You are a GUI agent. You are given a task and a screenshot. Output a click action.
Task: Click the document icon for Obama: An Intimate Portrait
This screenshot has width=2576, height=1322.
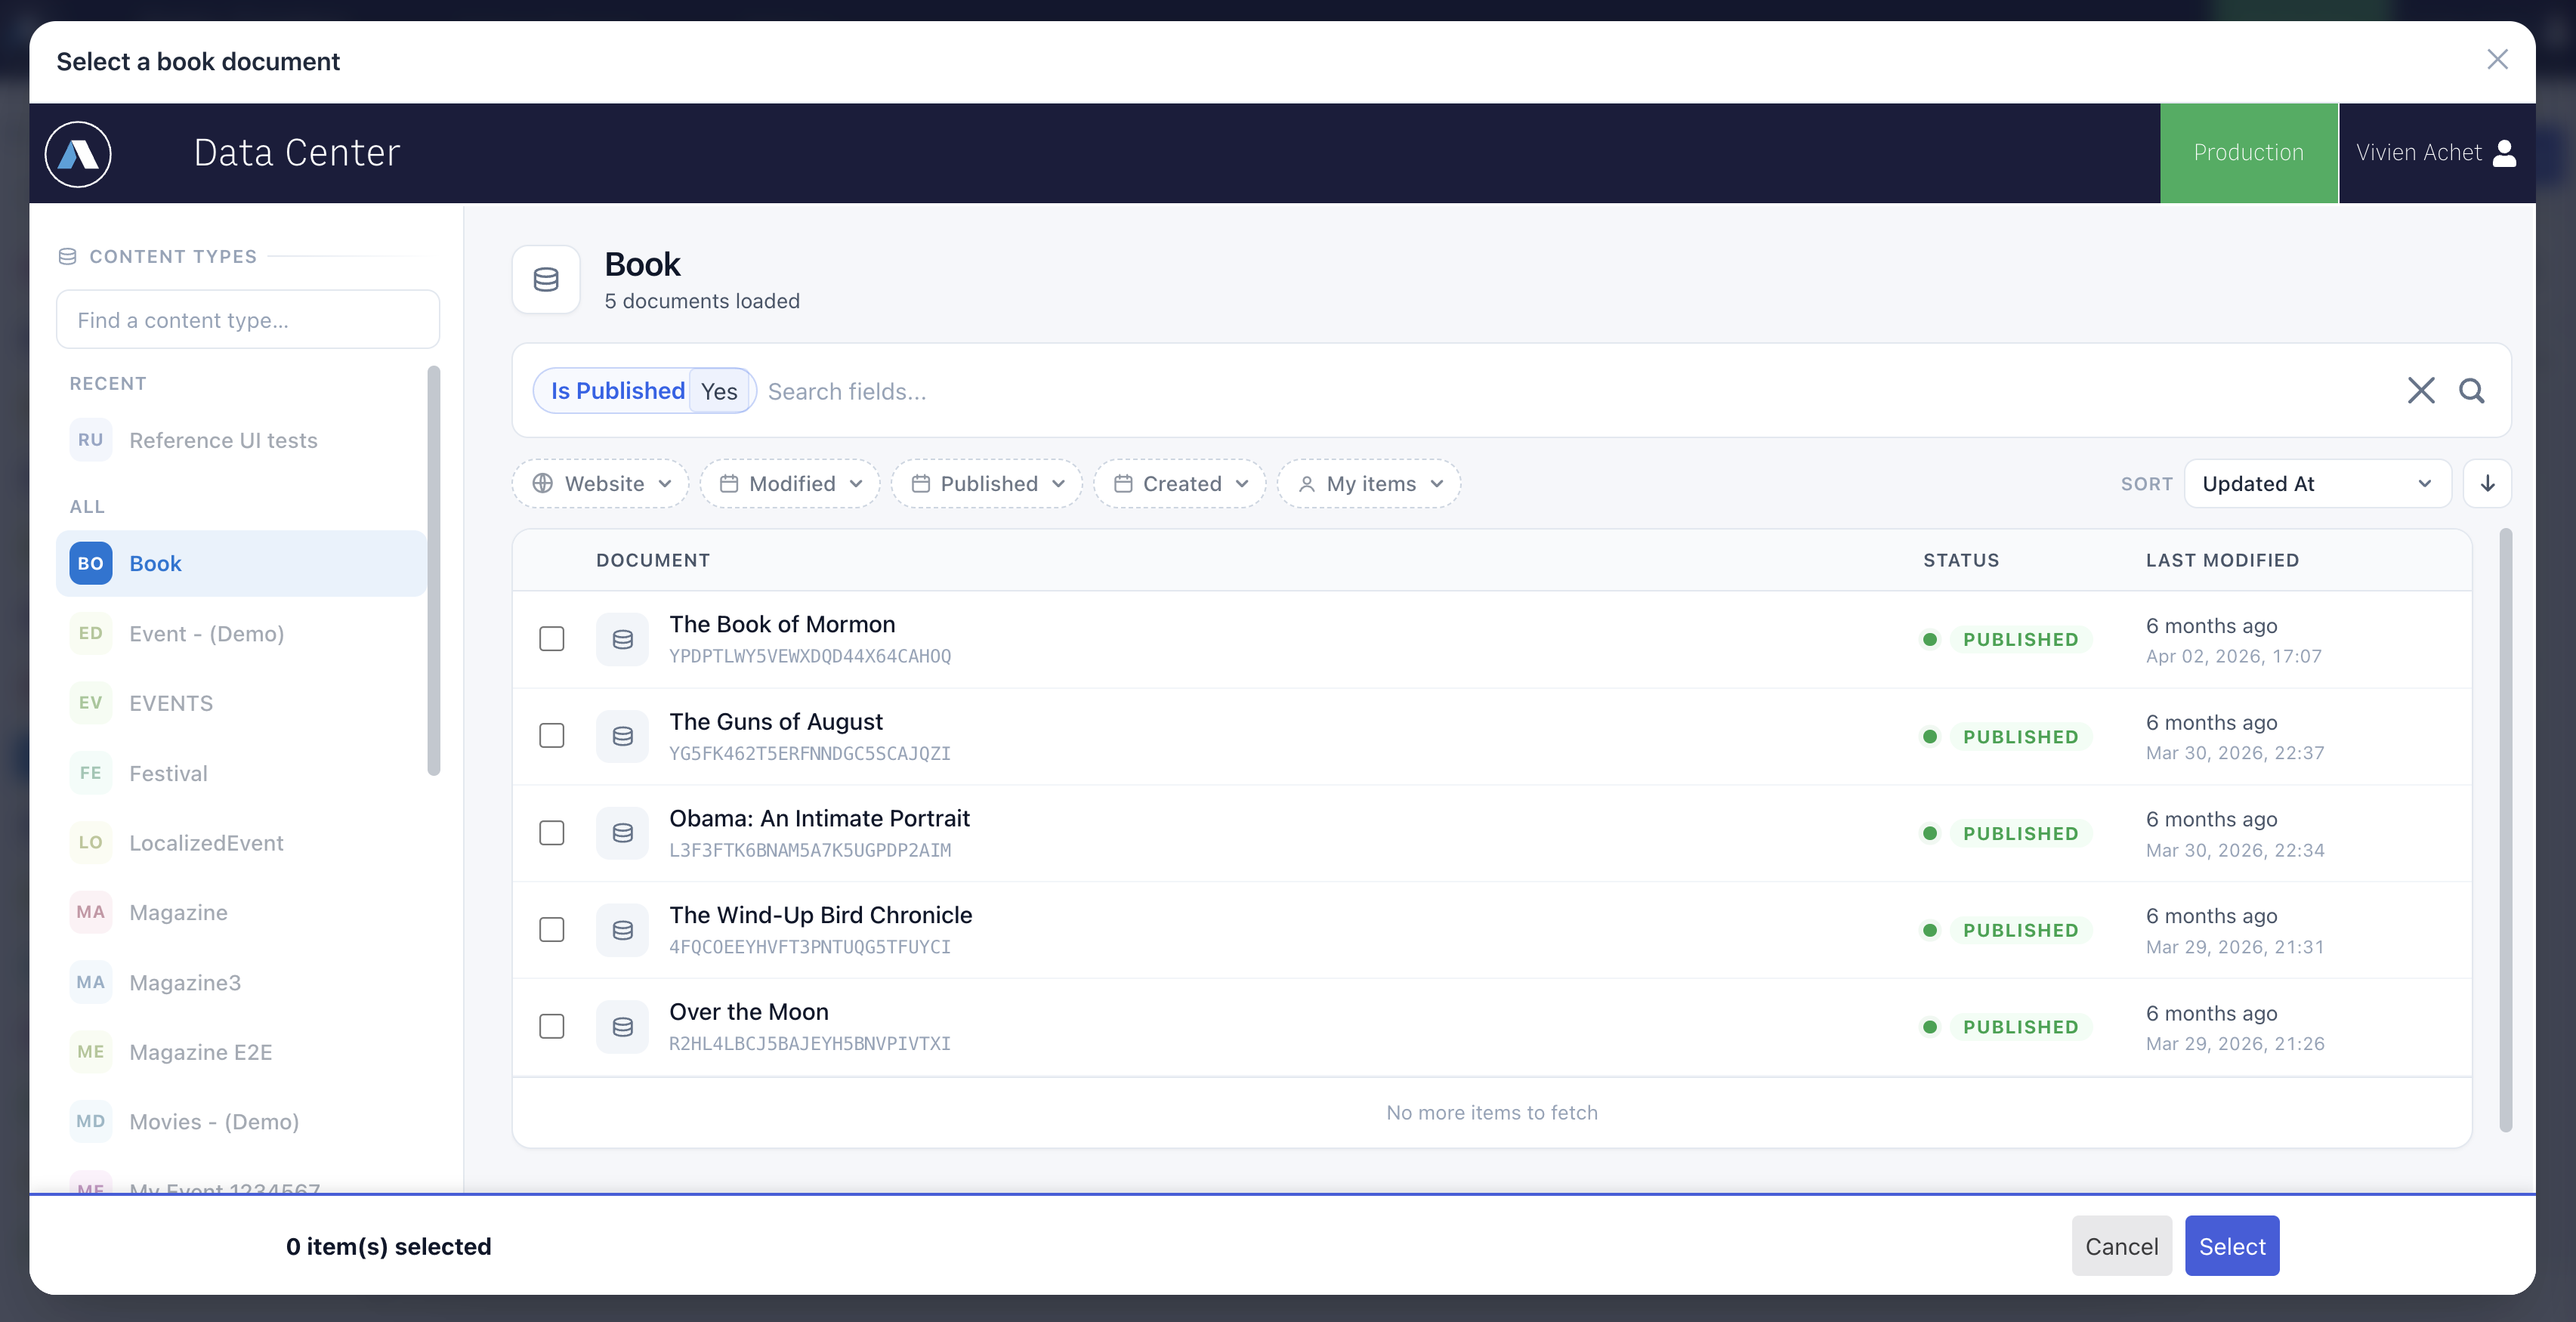point(622,833)
